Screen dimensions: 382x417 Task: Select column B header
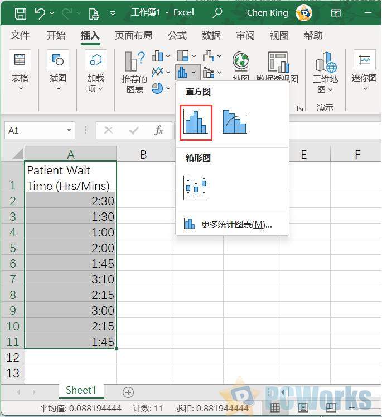(x=143, y=154)
